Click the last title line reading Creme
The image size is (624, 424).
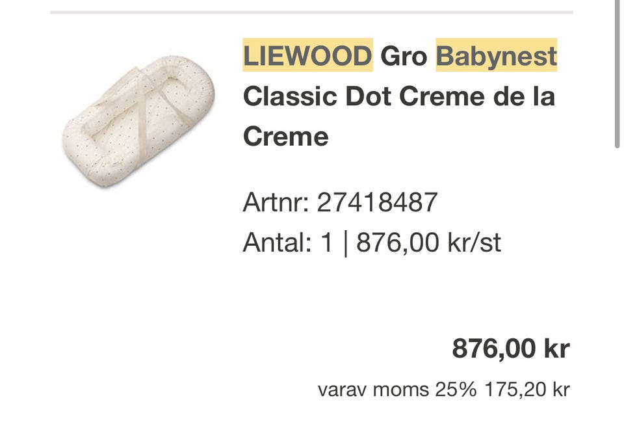(x=285, y=137)
